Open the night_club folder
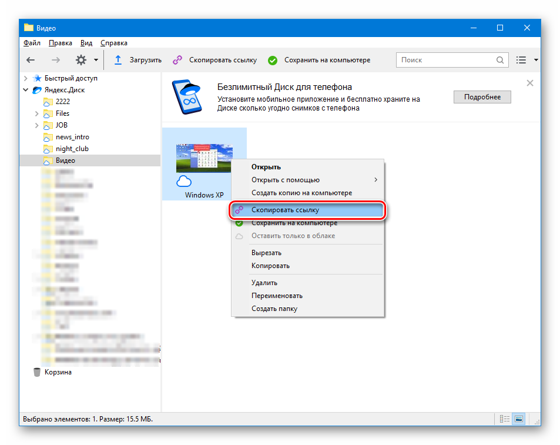The height and width of the screenshot is (445, 560). (72, 149)
